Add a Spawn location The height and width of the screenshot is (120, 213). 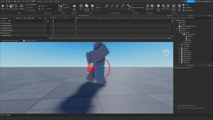(152, 7)
